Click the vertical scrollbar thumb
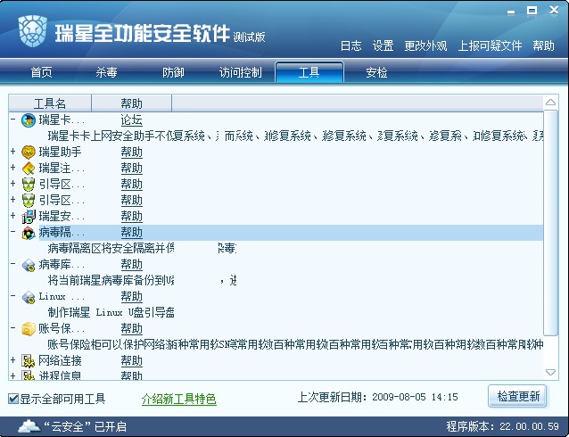This screenshot has height=437, width=569. pos(550,223)
